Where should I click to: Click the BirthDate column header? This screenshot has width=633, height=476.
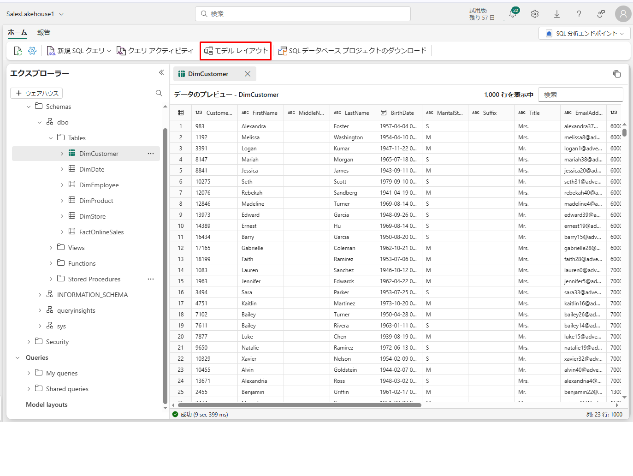pos(399,113)
